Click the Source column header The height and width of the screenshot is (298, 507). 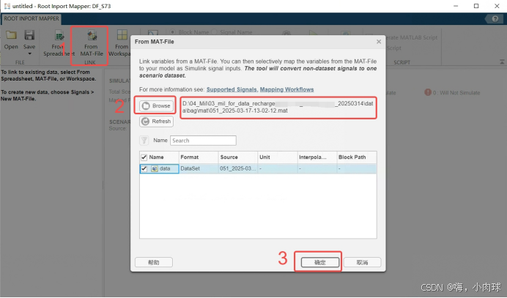point(238,157)
